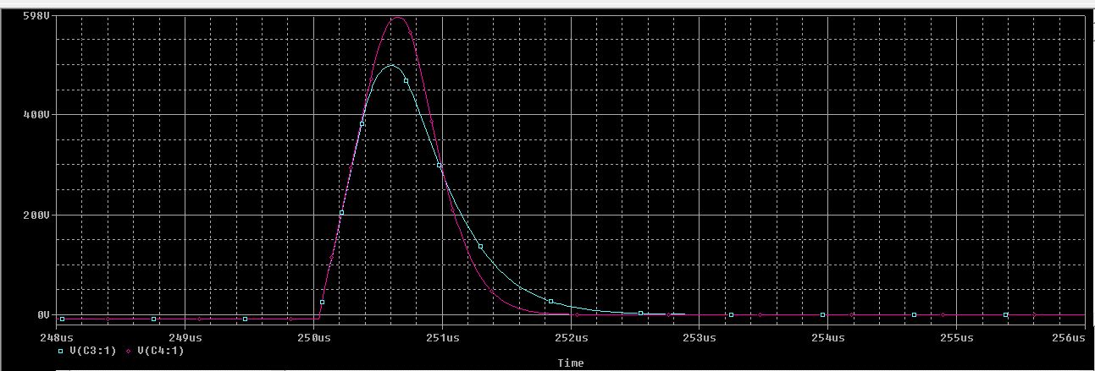Click the 256us x-axis label
Viewport: 1095px width, 371px height.
[x=1069, y=338]
